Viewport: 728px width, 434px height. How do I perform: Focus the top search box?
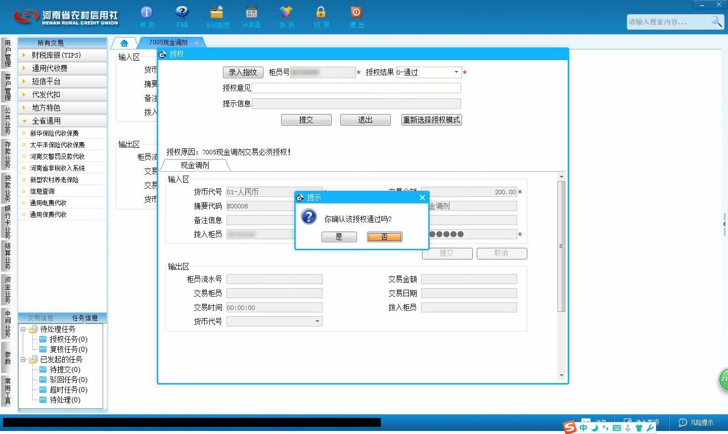(x=669, y=22)
